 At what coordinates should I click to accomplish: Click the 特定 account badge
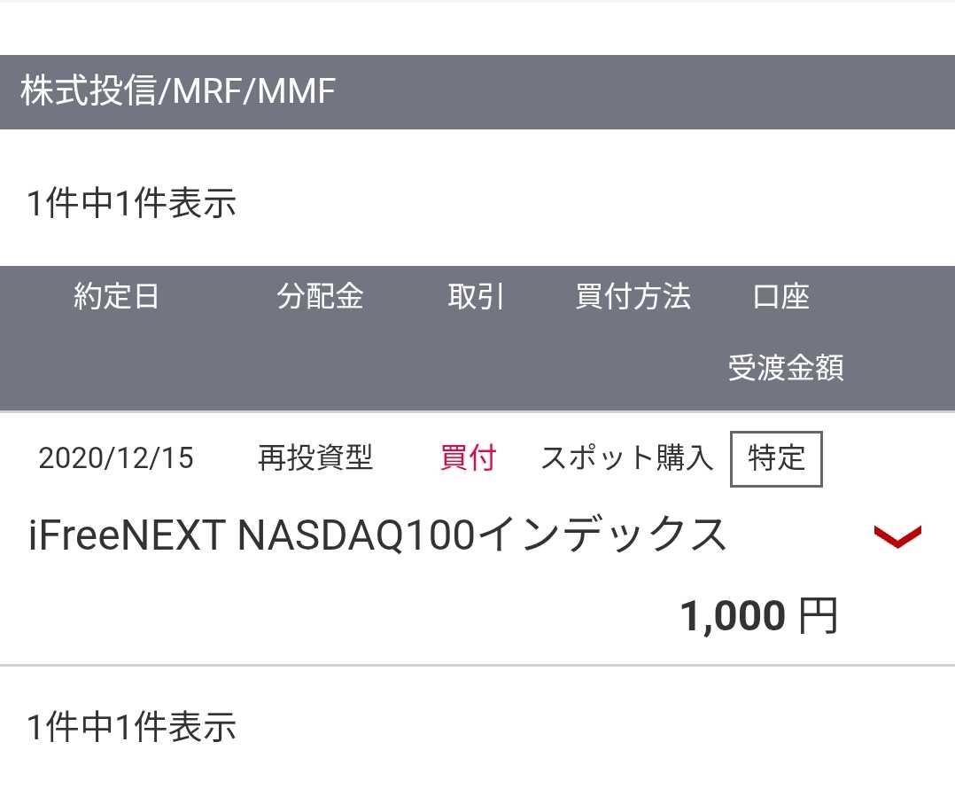click(x=776, y=459)
